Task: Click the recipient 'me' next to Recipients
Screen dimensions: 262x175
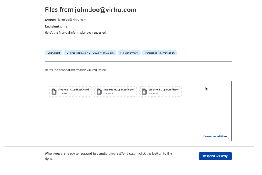Action: click(x=65, y=26)
